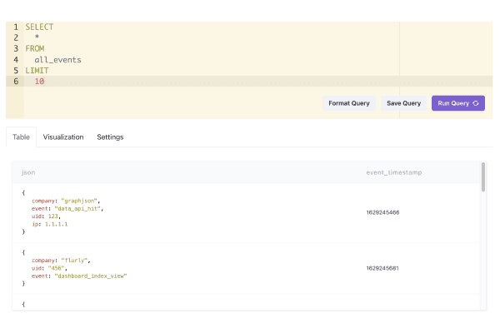This screenshot has height=333, width=500.
Task: Click the FROM keyword in editor
Action: coord(34,49)
